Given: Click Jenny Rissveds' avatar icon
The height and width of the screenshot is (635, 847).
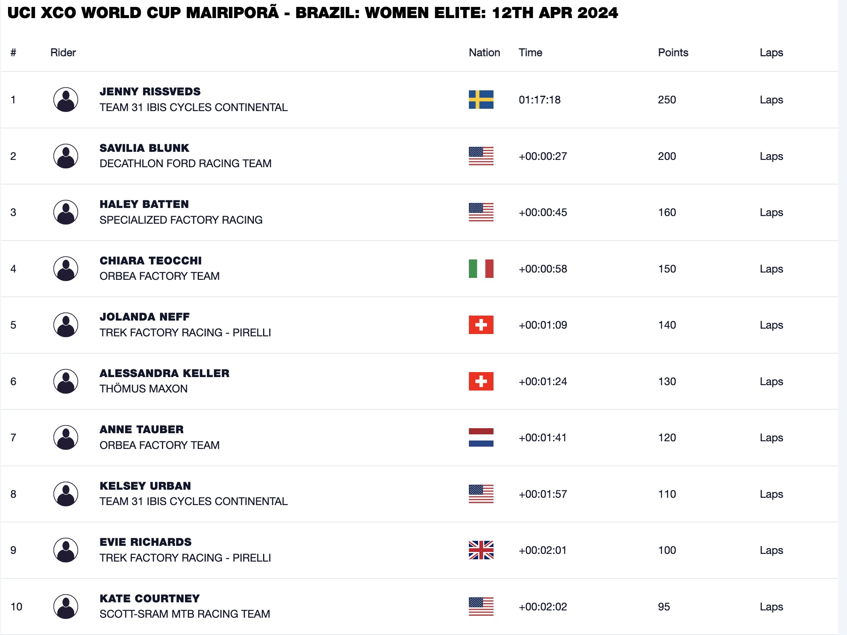Looking at the screenshot, I should click(66, 100).
